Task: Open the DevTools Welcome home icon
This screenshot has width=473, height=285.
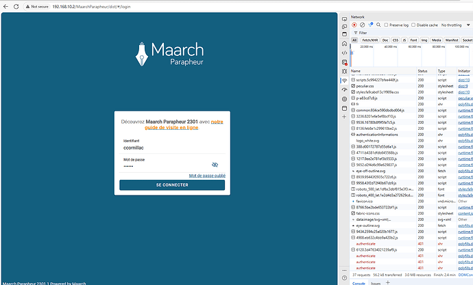Action: pyautogui.click(x=344, y=44)
